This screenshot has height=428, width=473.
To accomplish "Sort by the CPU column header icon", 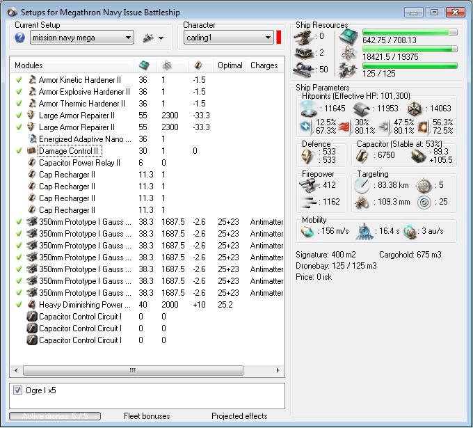I will 144,65.
